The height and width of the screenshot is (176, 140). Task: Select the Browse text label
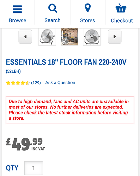pos(18,20)
